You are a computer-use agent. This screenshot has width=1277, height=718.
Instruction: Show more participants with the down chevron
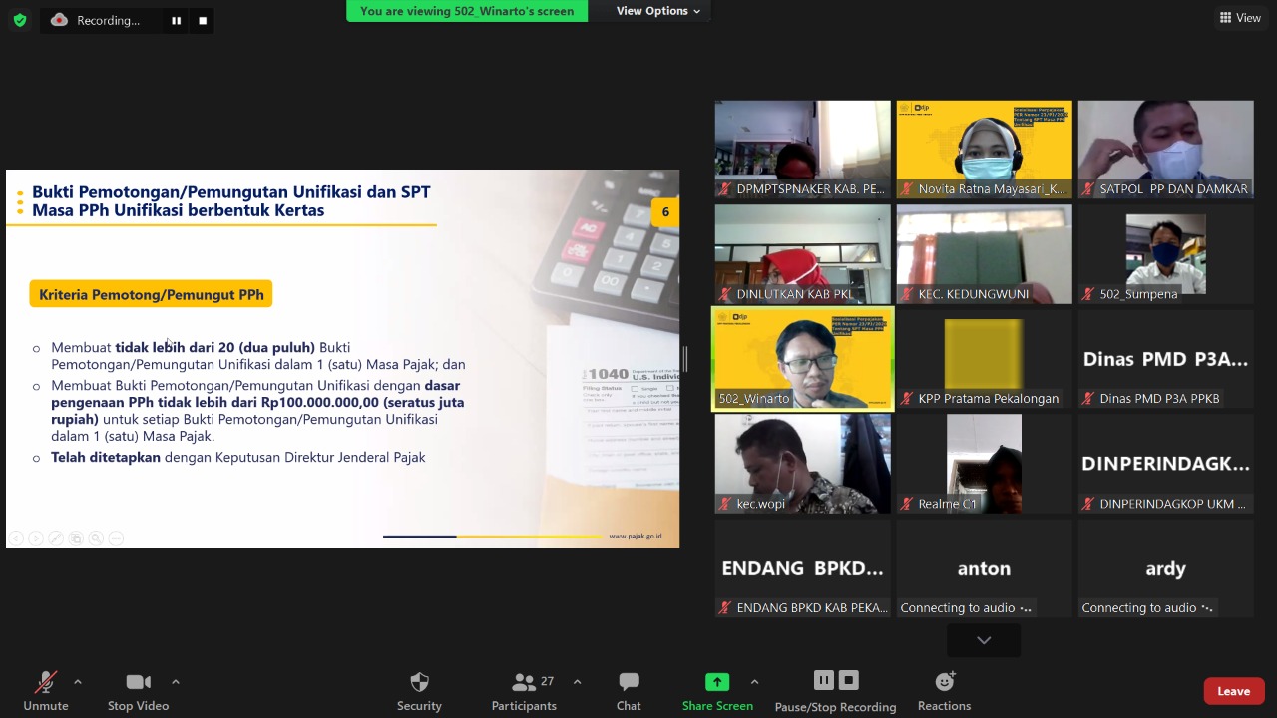984,640
